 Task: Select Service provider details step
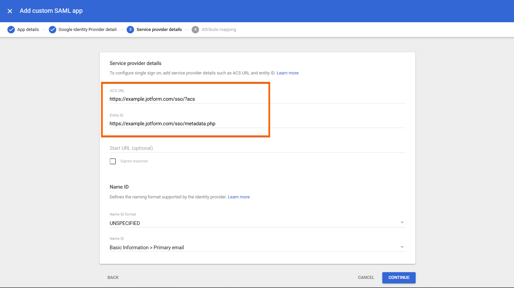click(159, 30)
